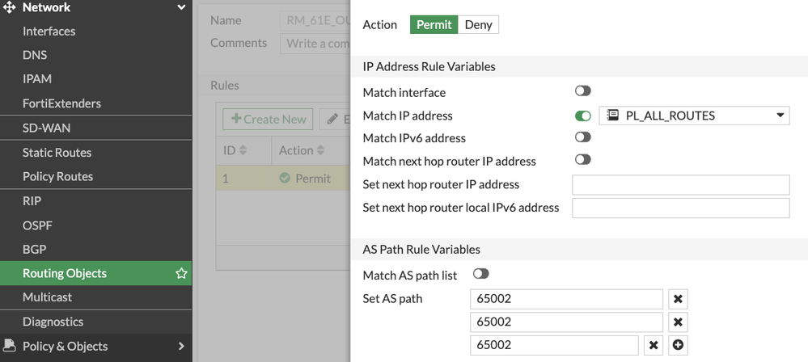Add another AS path entry field
The image size is (808, 362).
click(678, 346)
